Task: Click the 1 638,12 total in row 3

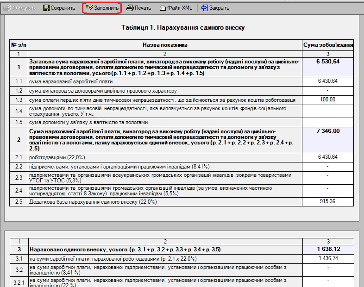Action: (x=328, y=249)
